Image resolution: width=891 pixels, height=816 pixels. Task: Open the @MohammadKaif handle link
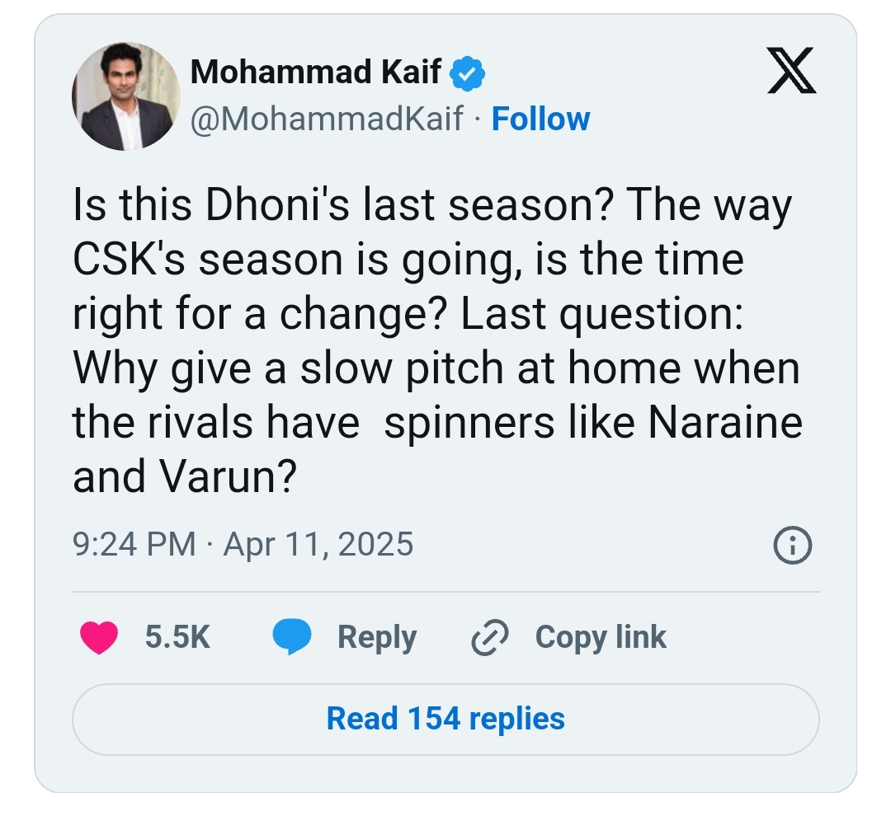[327, 120]
